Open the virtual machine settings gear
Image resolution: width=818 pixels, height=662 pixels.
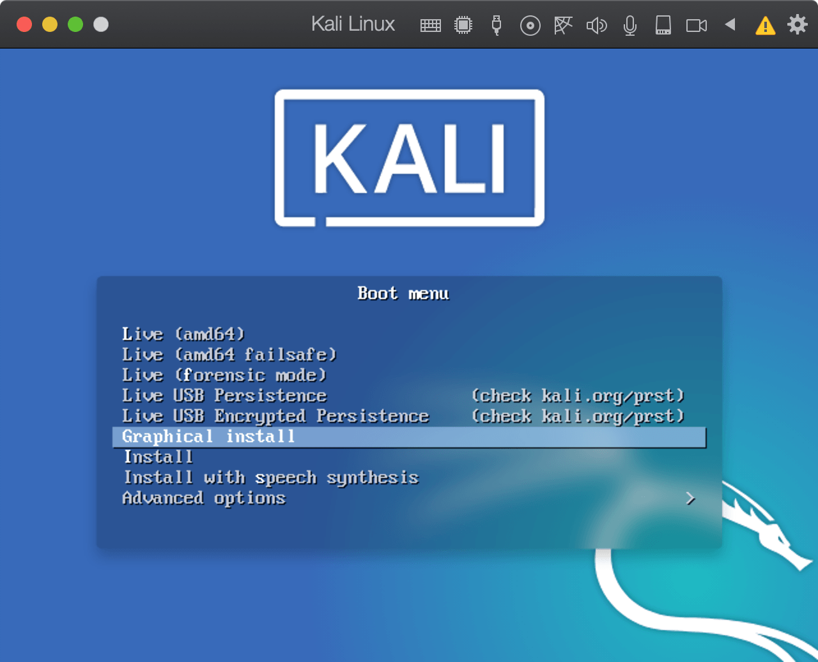798,24
